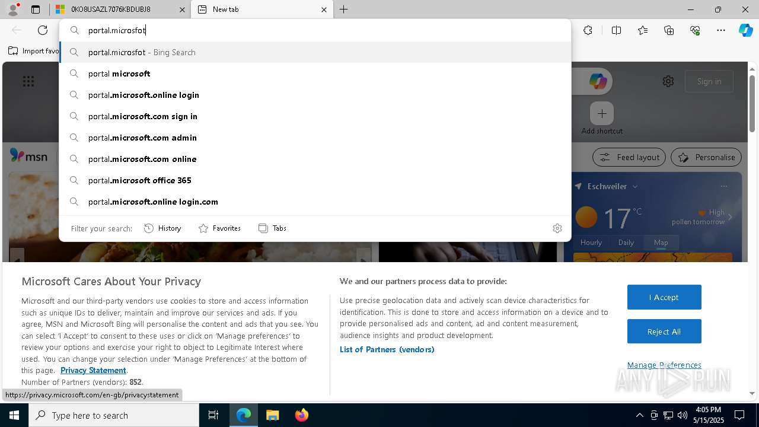The width and height of the screenshot is (759, 427).
Task: Open the clock showing 4:05 PM
Action: click(x=709, y=415)
